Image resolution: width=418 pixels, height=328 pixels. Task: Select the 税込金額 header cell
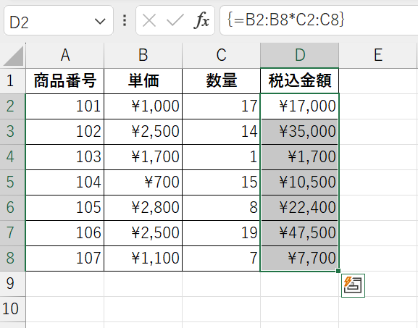point(300,81)
